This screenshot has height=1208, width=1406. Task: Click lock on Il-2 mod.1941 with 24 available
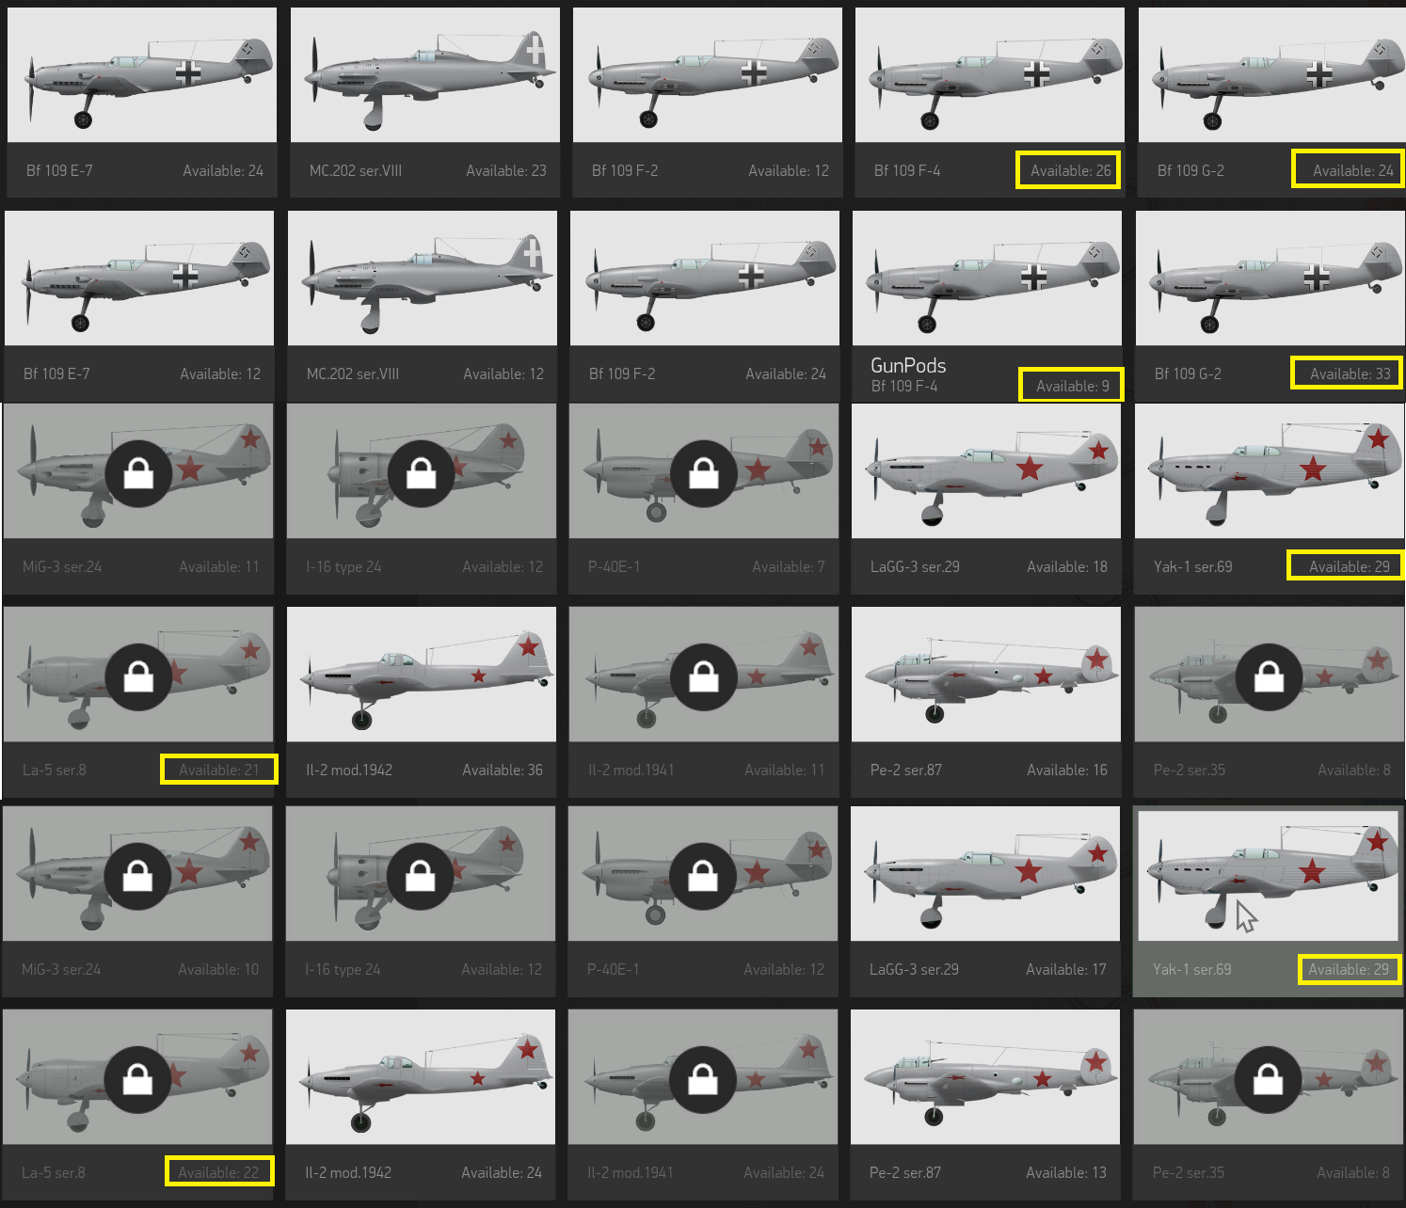click(703, 1079)
